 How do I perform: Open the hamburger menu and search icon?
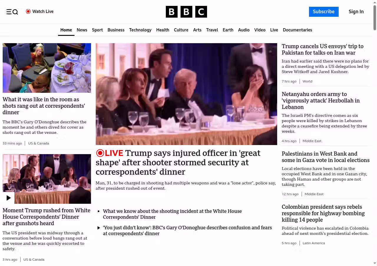coord(12,12)
